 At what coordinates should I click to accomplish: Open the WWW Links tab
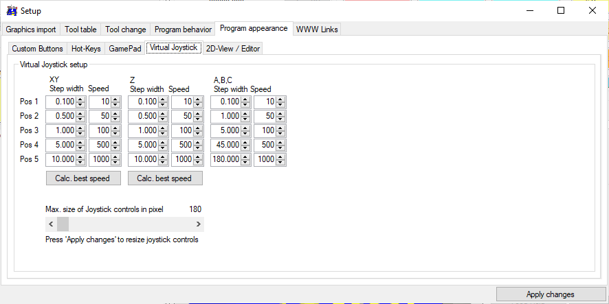tap(316, 30)
